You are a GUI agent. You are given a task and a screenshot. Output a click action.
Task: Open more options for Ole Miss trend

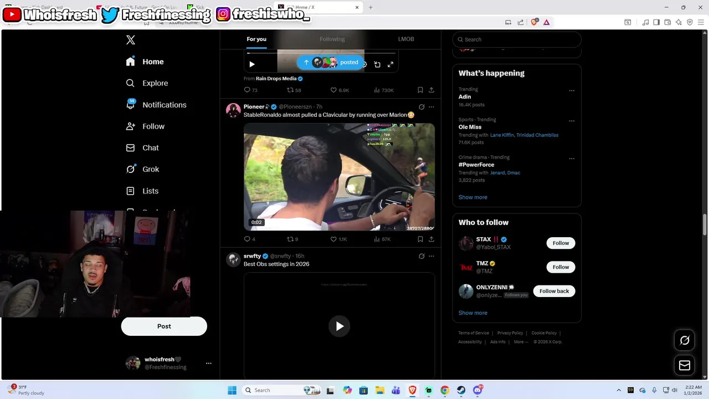(x=572, y=121)
